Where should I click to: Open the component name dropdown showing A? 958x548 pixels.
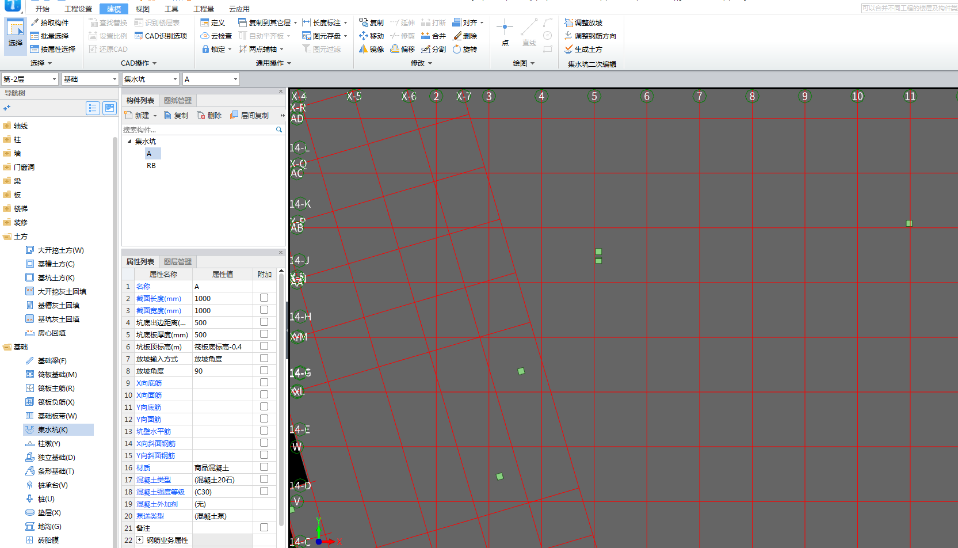tap(211, 79)
